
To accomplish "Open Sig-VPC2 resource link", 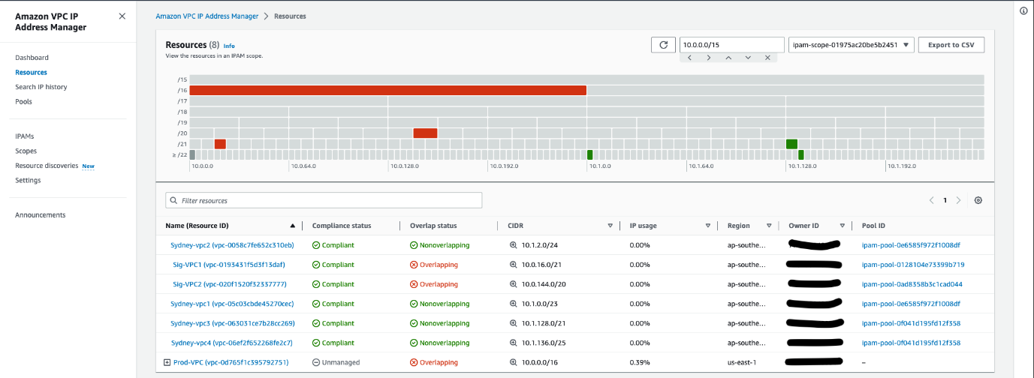I will 230,284.
